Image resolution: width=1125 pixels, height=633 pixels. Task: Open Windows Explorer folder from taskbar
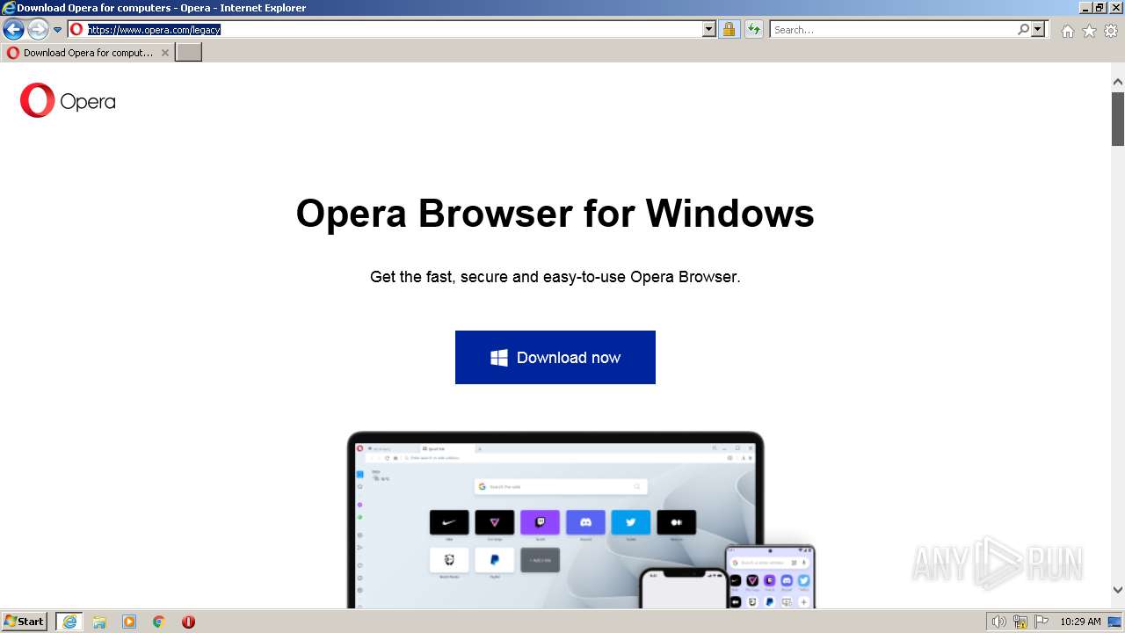pyautogui.click(x=99, y=622)
